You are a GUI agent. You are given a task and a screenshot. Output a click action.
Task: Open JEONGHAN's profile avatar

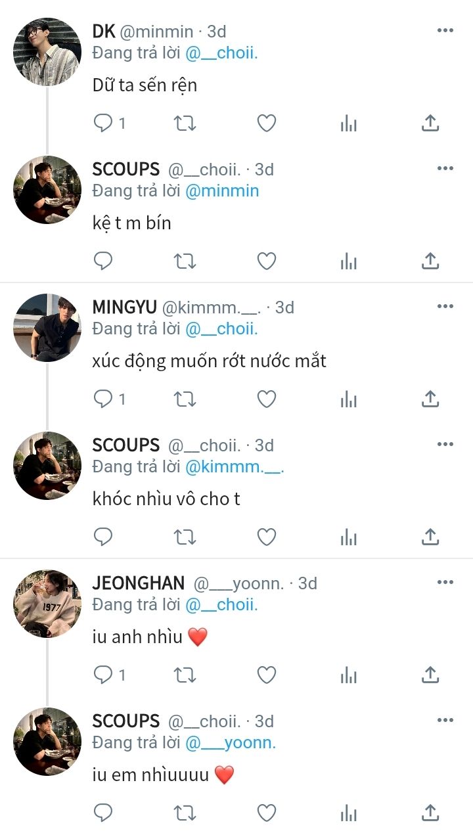[x=47, y=604]
